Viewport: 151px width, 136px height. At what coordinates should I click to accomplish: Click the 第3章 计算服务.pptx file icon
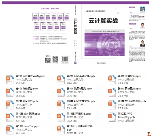point(112,80)
